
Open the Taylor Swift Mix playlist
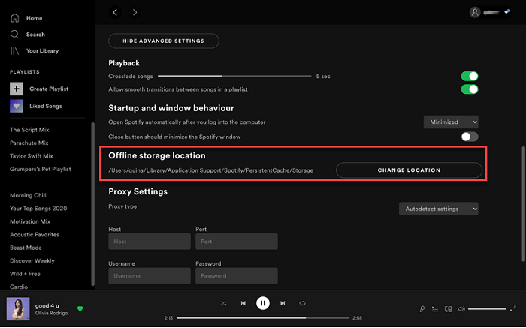pos(32,156)
